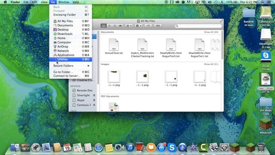Image resolution: width=275 pixels, height=155 pixels.
Task: Open QuickTime Player from the Dock
Action: coord(182,147)
